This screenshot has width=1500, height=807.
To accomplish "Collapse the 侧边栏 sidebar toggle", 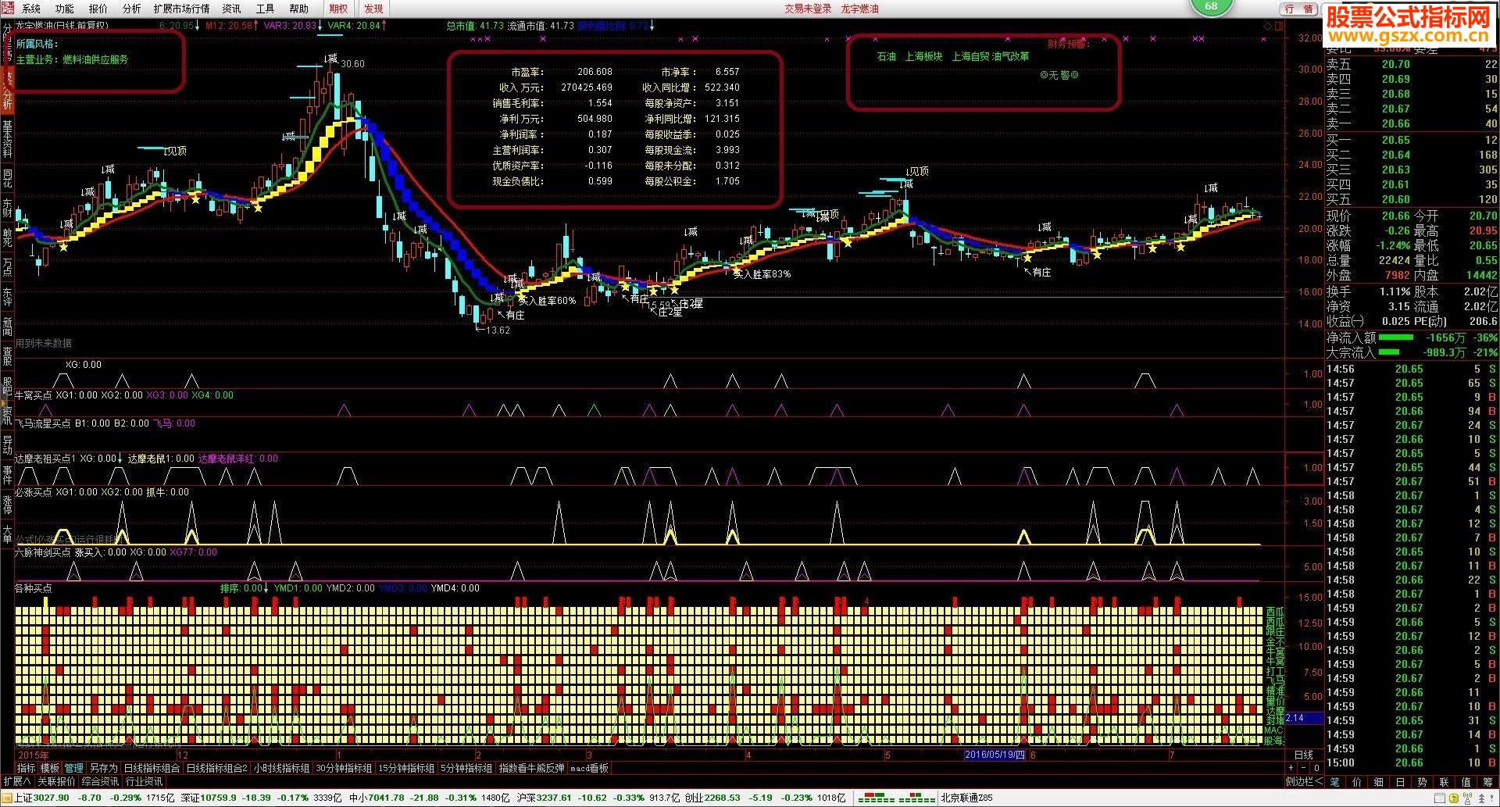I will 1304,781.
